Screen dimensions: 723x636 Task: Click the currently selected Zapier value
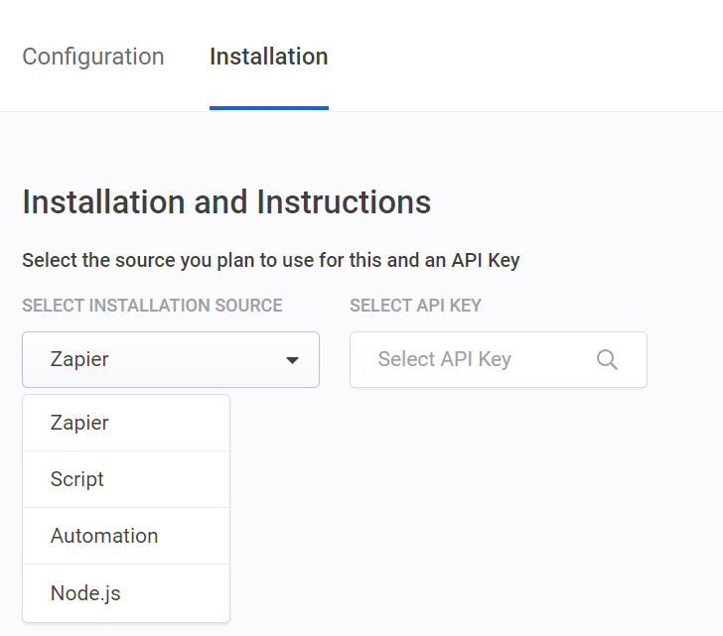79,359
